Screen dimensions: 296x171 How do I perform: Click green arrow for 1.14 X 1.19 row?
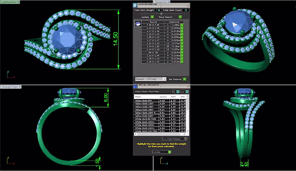tap(182, 49)
